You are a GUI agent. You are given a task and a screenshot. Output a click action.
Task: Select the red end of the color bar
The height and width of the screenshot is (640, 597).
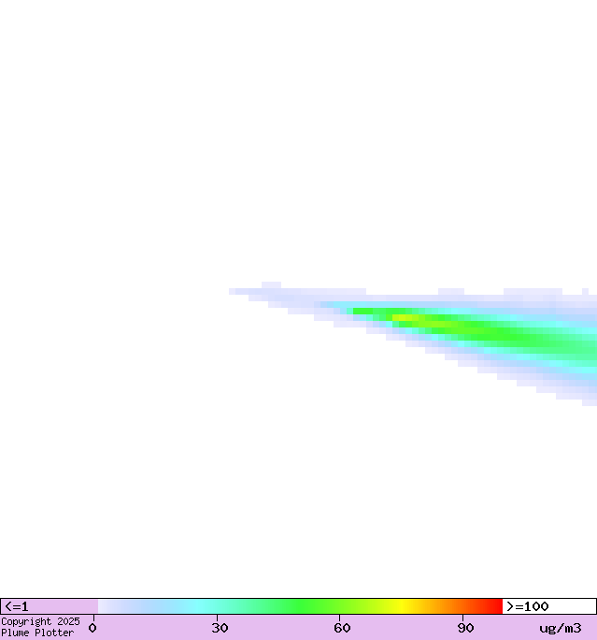[x=495, y=606]
